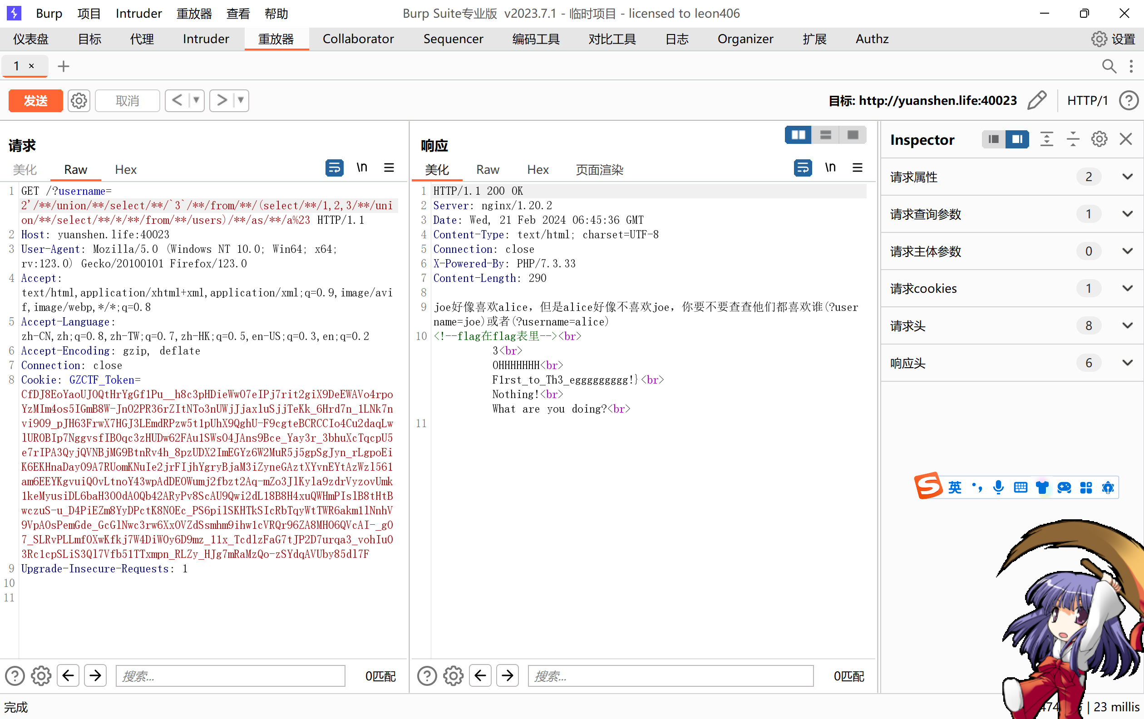Focus the response search field
The width and height of the screenshot is (1144, 719).
coord(671,676)
